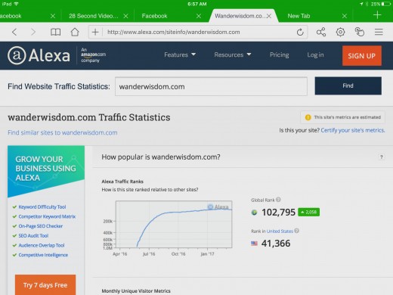
Task: Close the Wanderwisdom.com tab
Action: coord(269,16)
